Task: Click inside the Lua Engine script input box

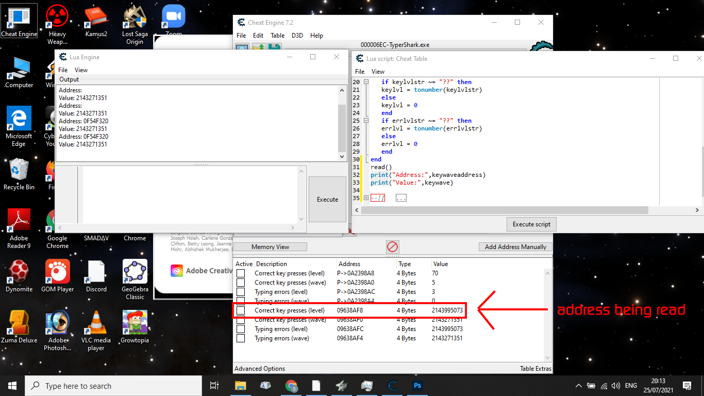Action: tap(191, 194)
